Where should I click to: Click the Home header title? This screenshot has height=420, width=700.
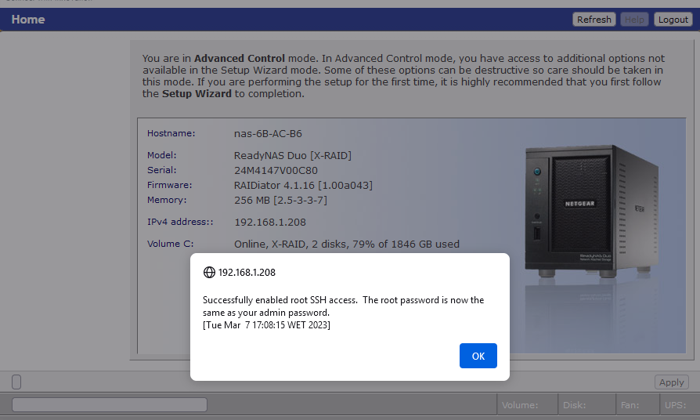coord(27,20)
